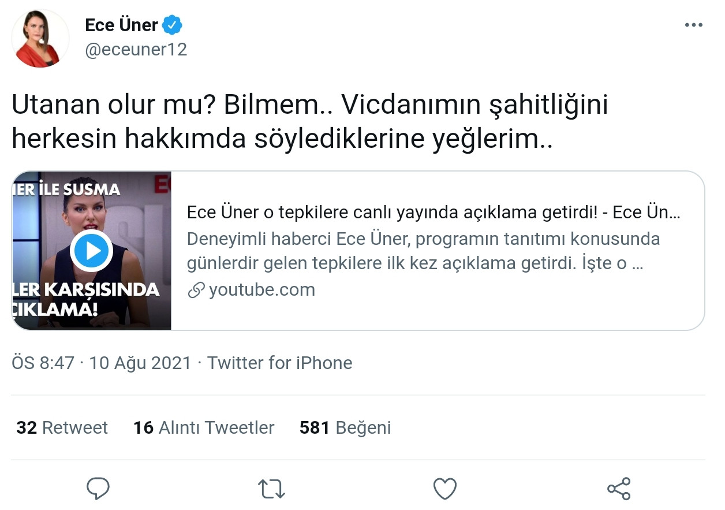The height and width of the screenshot is (510, 725).
Task: Open the youtube.com source link
Action: [263, 289]
